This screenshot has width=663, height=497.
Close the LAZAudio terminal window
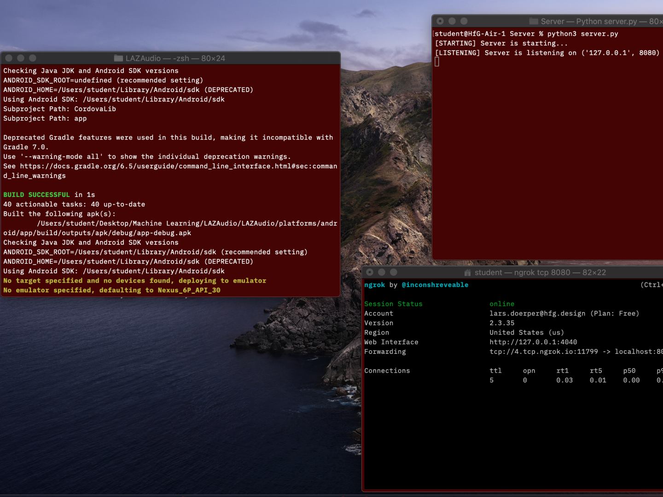[x=9, y=58]
